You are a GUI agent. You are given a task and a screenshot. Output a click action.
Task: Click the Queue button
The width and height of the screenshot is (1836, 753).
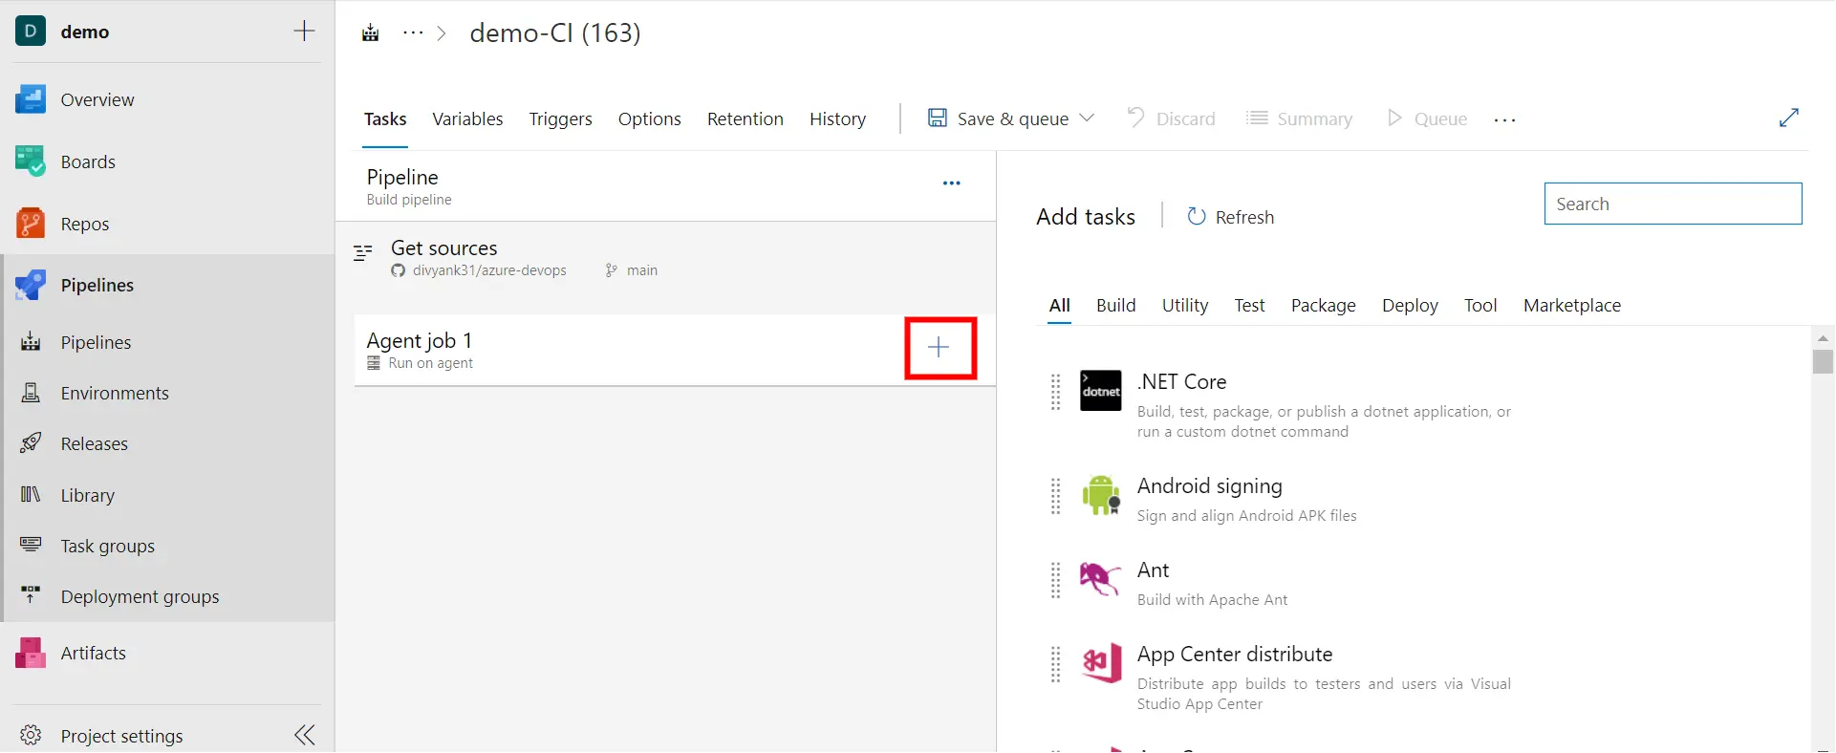1427,118
